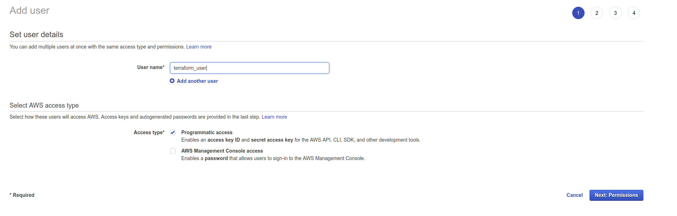Jump to step 2 circle indicator

pyautogui.click(x=597, y=13)
